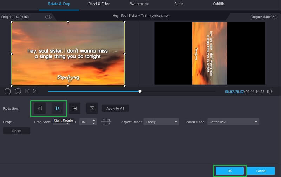Click the Right Rotate icon

(x=58, y=108)
